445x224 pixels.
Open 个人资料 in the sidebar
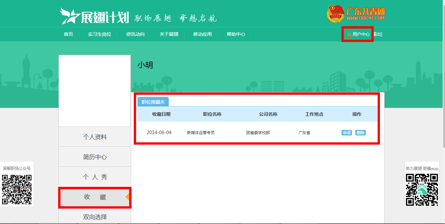click(95, 137)
